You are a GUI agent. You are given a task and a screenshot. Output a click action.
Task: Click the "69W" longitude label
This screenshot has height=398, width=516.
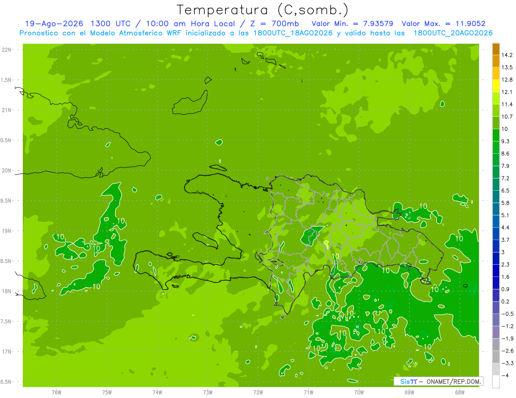pyautogui.click(x=409, y=392)
